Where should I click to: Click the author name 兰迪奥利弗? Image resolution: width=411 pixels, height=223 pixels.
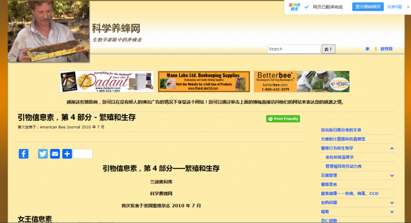(x=161, y=182)
